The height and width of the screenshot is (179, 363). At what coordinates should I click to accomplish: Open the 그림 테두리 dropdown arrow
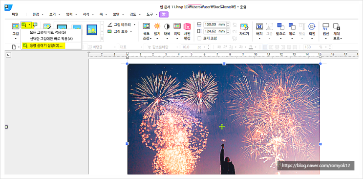tap(134, 24)
